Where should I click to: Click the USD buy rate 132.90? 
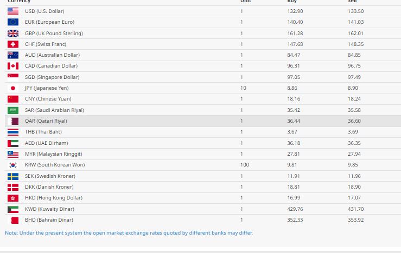point(295,11)
